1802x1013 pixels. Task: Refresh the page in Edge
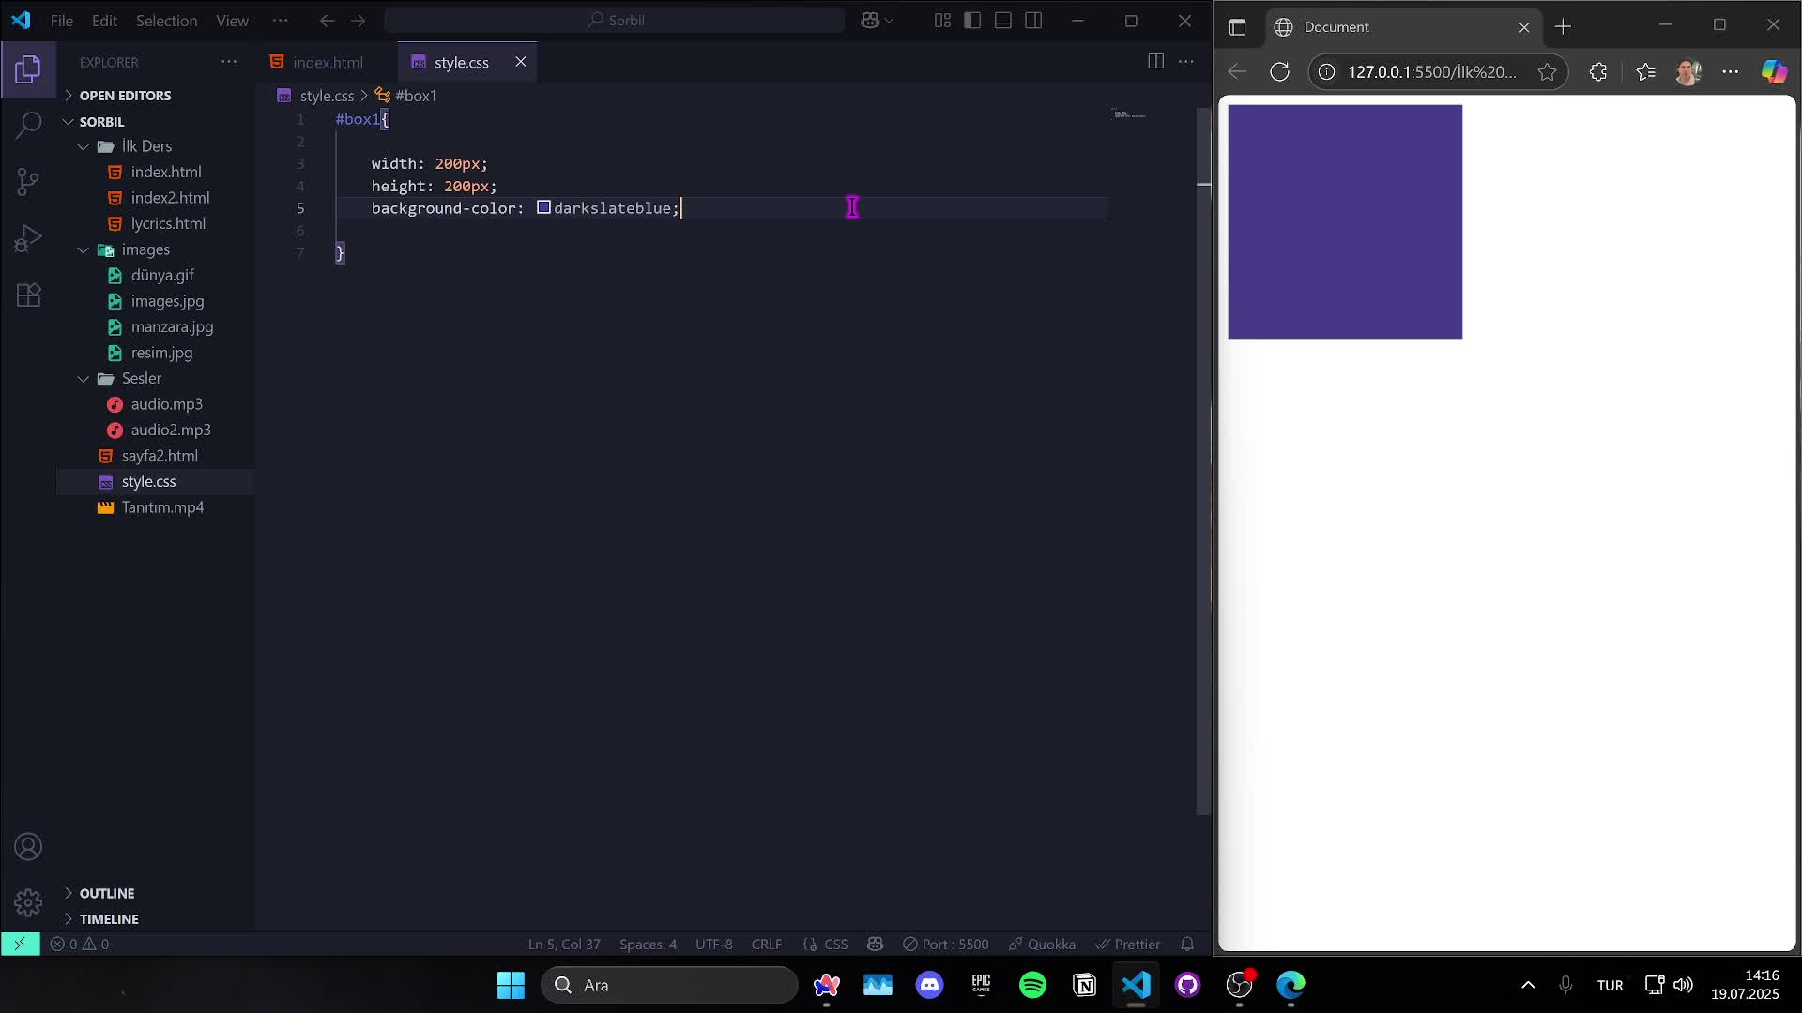click(x=1279, y=72)
